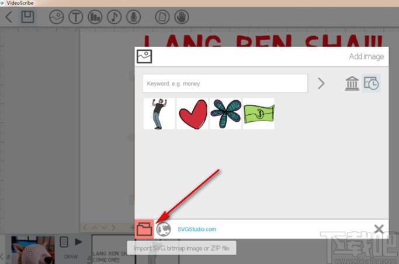Click the keyword search field
This screenshot has height=264, width=399.
225,83
